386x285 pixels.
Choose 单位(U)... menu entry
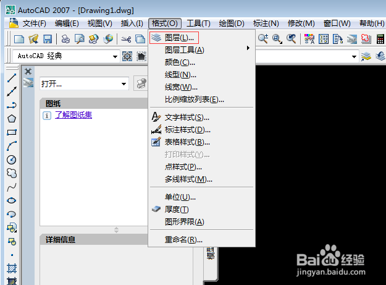coord(201,197)
